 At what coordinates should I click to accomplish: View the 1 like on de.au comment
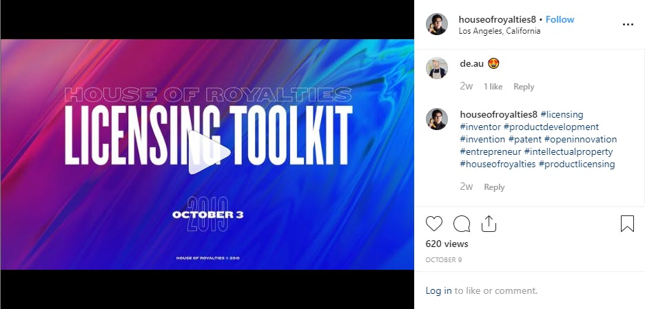(x=493, y=87)
